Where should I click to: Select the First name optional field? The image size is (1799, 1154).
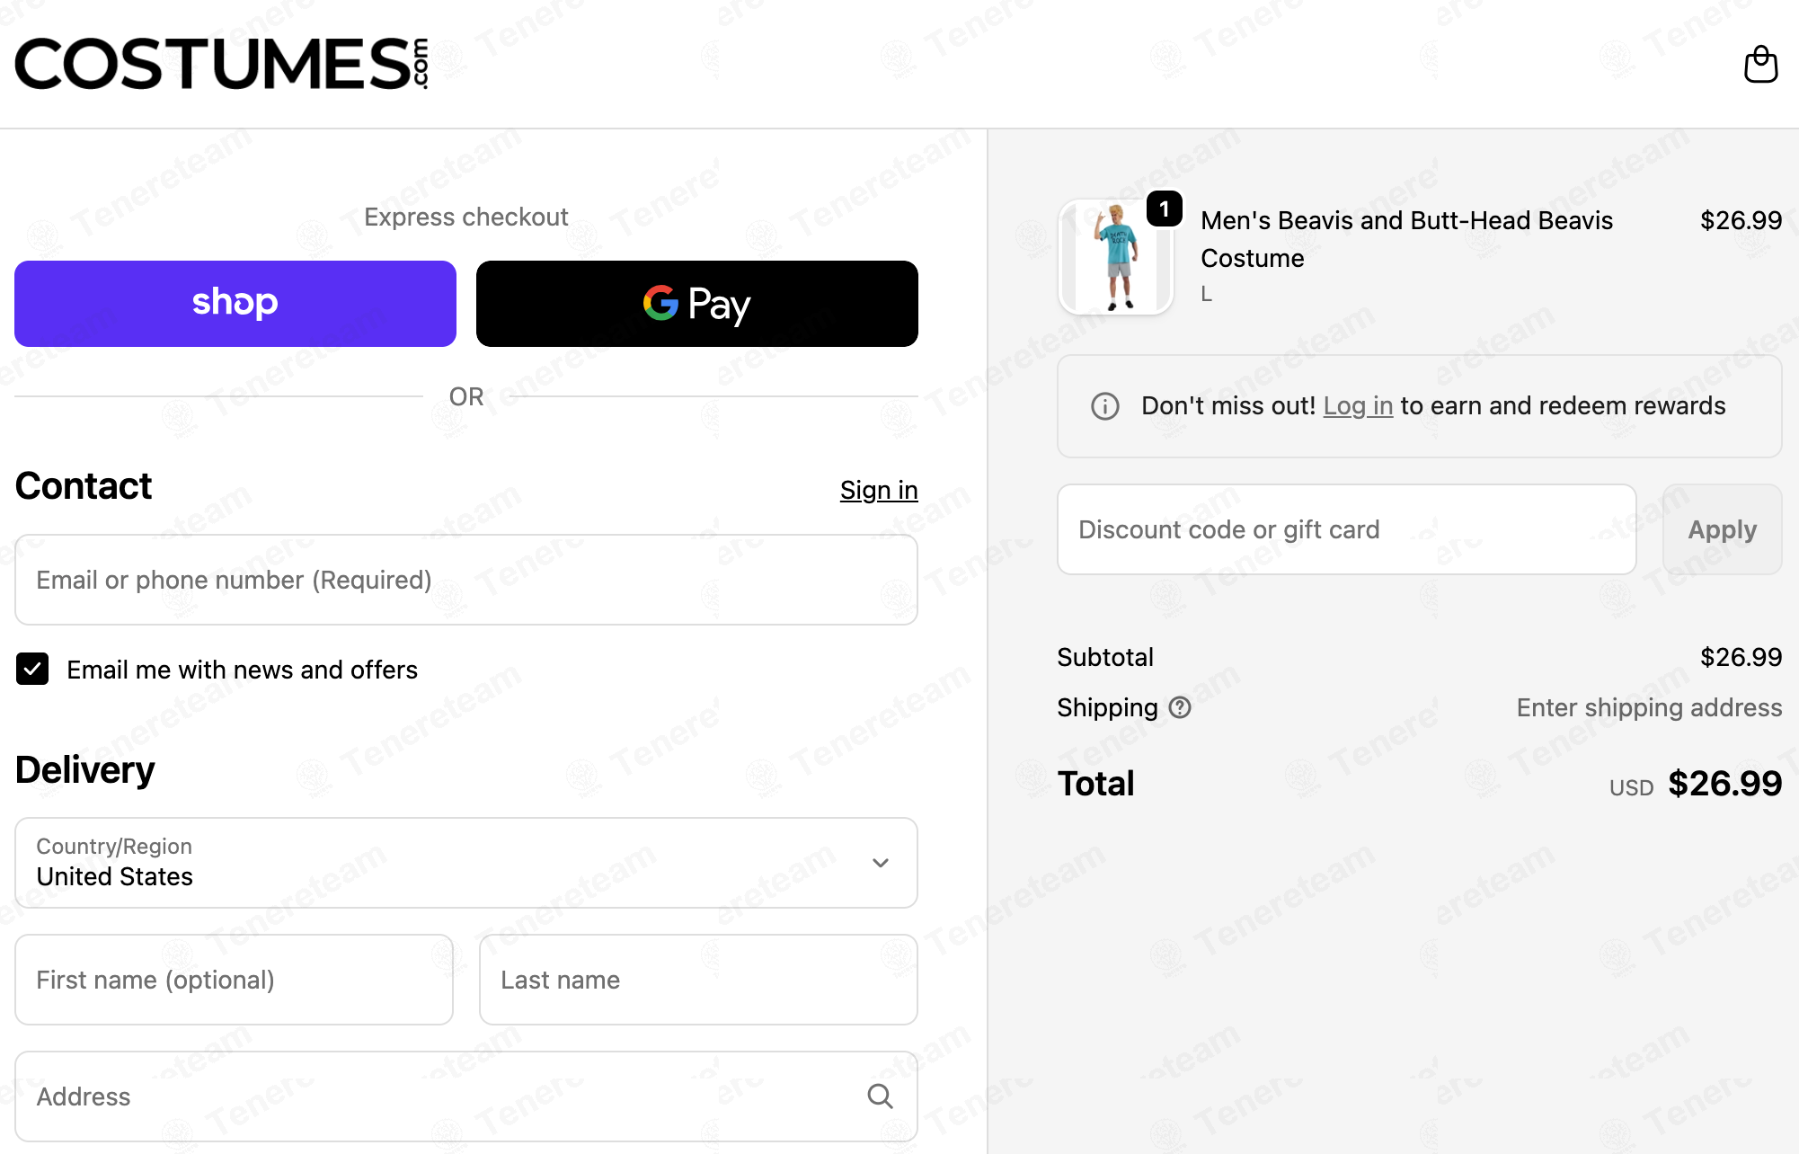click(x=235, y=980)
